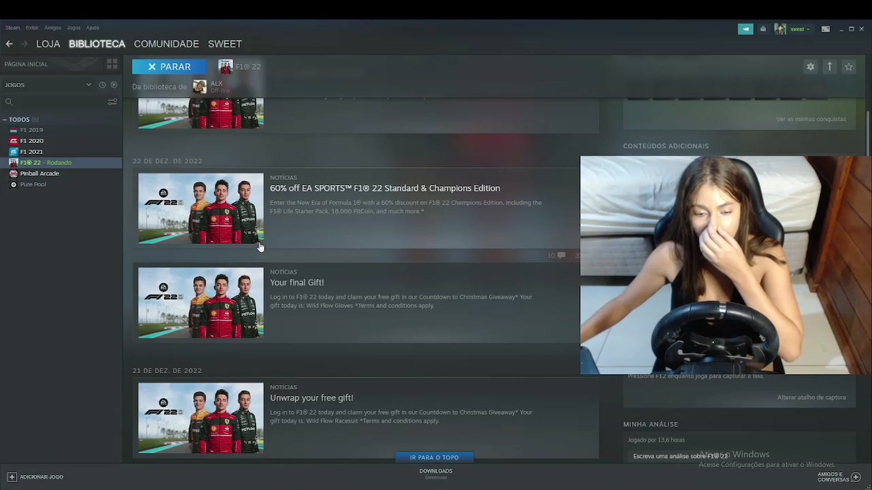Click Alterar atalho de captura
This screenshot has width=872, height=490.
811,397
